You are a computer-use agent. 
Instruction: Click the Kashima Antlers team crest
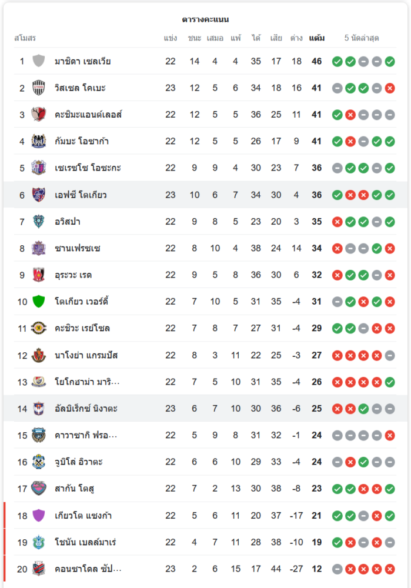(x=39, y=114)
